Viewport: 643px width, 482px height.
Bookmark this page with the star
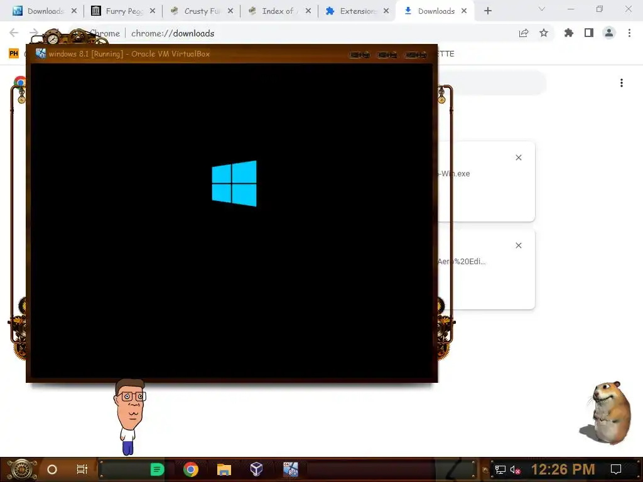pos(544,33)
